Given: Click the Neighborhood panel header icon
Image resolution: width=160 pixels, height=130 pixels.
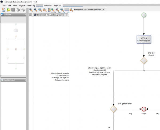Looking at the screenshot, I should pyautogui.click(x=2, y=80).
